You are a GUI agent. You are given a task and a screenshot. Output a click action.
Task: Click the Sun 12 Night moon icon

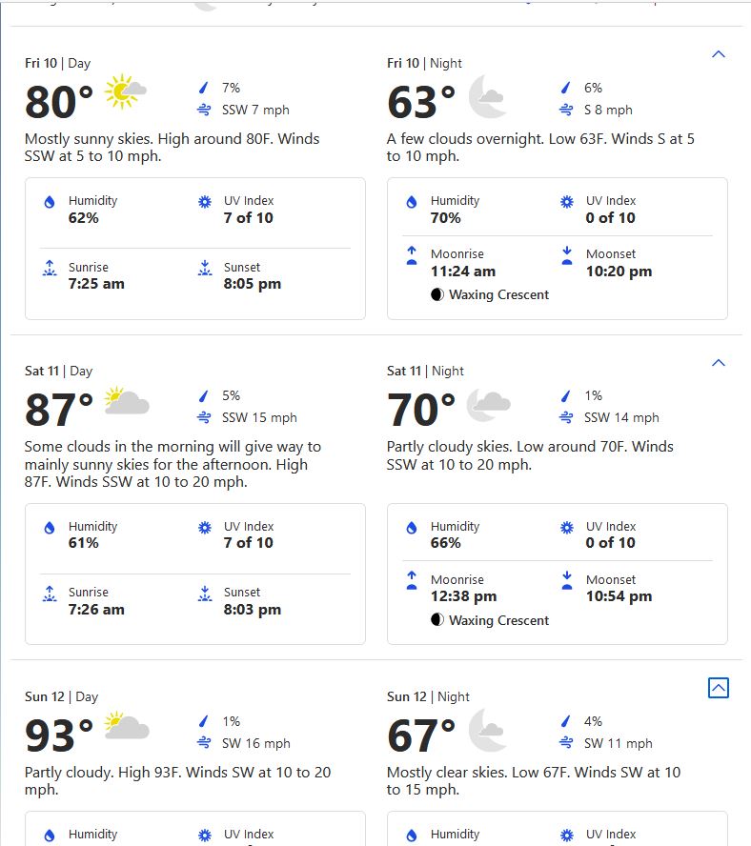[487, 729]
